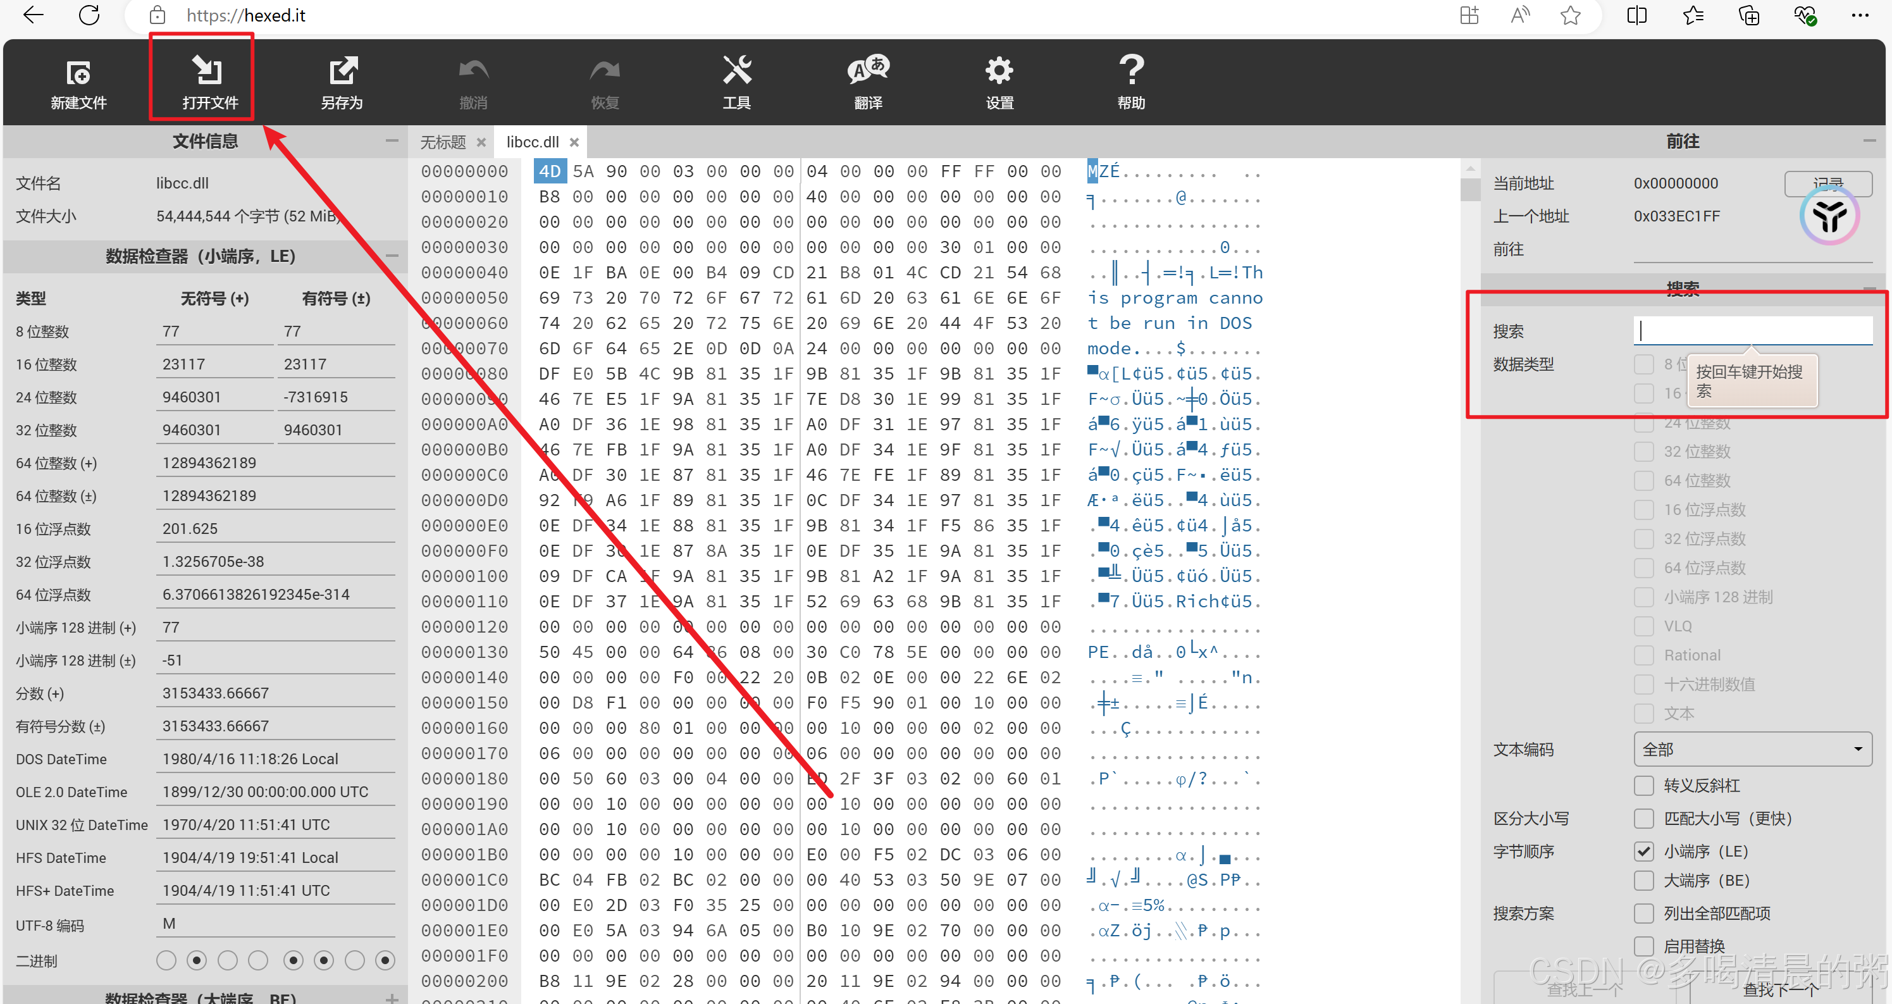This screenshot has height=1004, width=1892.
Task: Switch to the 无标题 tab
Action: [x=443, y=142]
